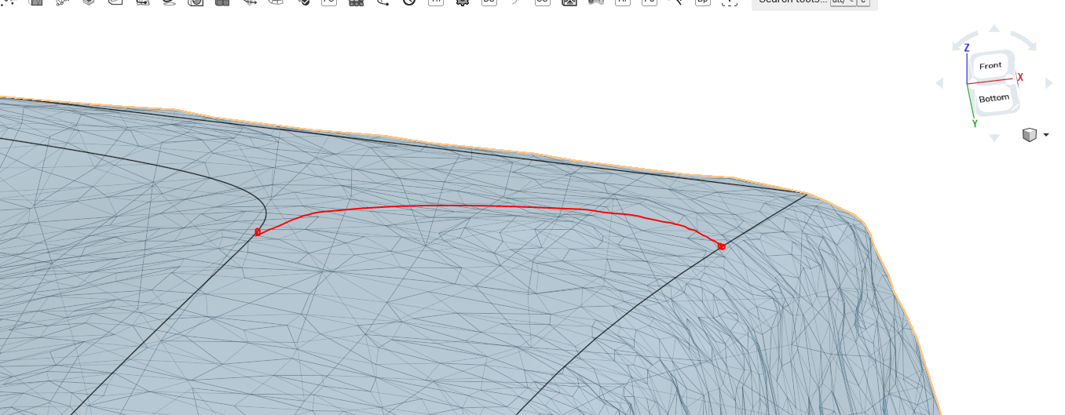Click the blue Z axis label on triad
Viewport: 1065px width, 415px height.
click(x=966, y=48)
